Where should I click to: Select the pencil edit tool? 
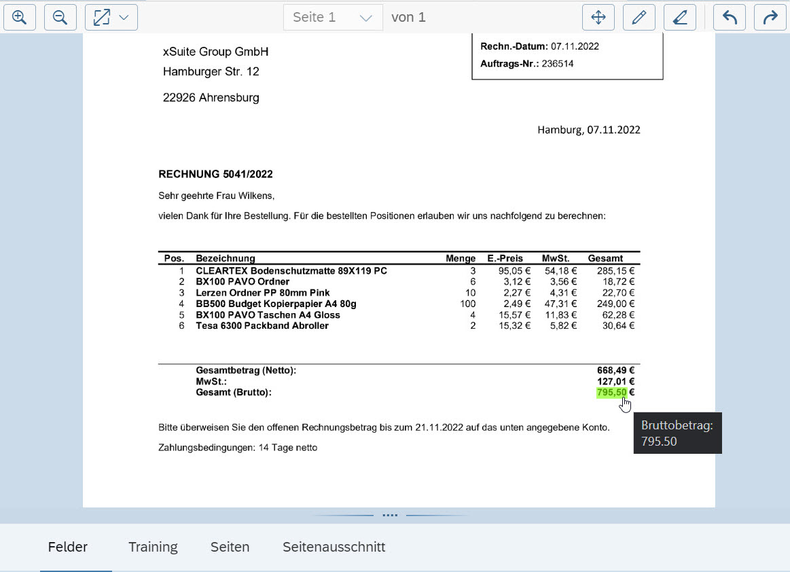tap(639, 18)
